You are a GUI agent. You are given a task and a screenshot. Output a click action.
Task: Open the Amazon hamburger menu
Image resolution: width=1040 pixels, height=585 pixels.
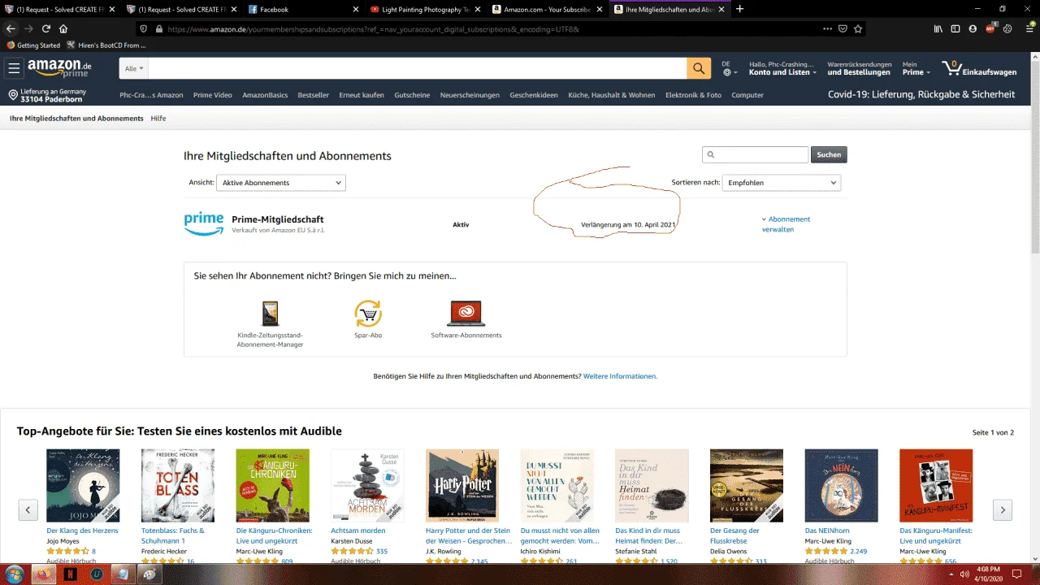click(14, 68)
